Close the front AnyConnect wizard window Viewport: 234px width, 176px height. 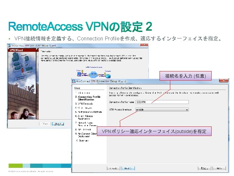pos(224,81)
